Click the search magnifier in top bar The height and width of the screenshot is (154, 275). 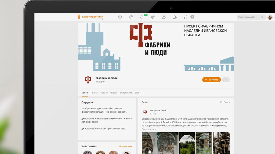pos(262,17)
